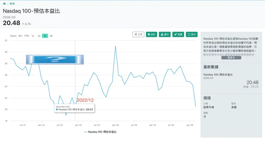The height and width of the screenshot is (147, 265).
Task: Toggle the Nasdaq 100-預估本益比 legend series
Action: pos(100,132)
